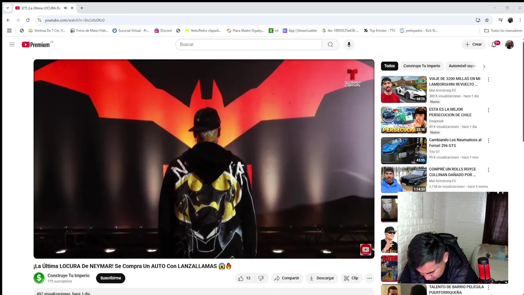Image resolution: width=524 pixels, height=295 pixels.
Task: Focus the Buscar search field
Action: [x=249, y=44]
